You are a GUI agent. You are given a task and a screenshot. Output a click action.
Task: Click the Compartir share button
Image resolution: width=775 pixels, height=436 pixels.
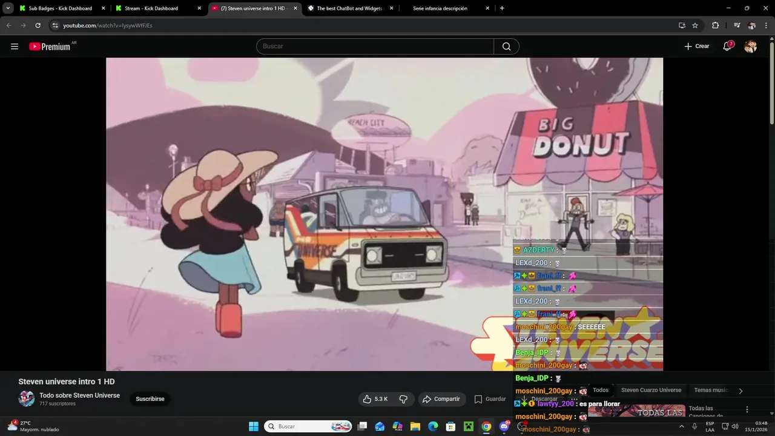[x=441, y=399]
